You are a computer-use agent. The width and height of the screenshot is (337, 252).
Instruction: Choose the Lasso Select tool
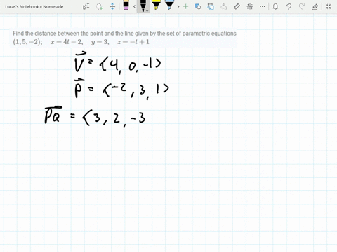coord(99,6)
